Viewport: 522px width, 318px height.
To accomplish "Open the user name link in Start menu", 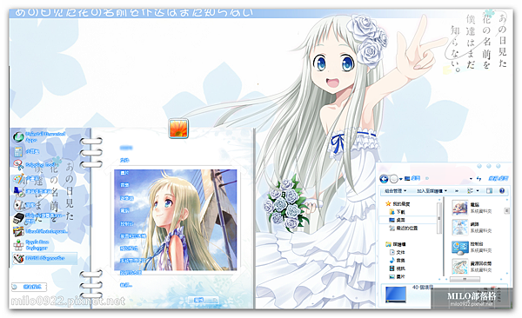I will [x=126, y=148].
